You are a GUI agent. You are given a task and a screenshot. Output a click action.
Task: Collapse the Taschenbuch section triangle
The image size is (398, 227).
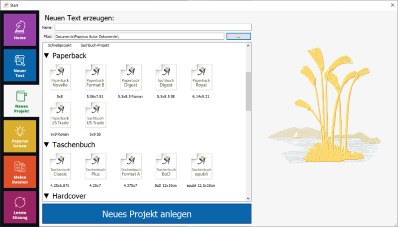tap(46, 145)
